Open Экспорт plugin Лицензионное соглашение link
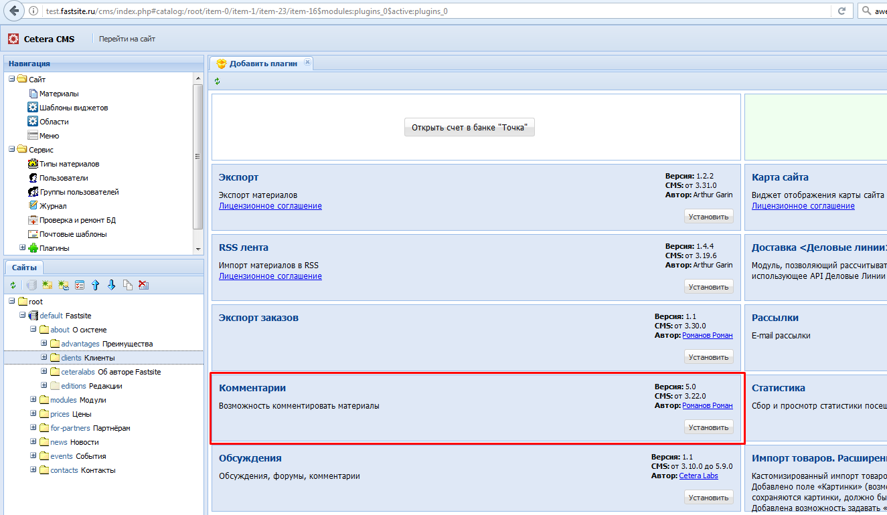The image size is (887, 515). pos(270,206)
